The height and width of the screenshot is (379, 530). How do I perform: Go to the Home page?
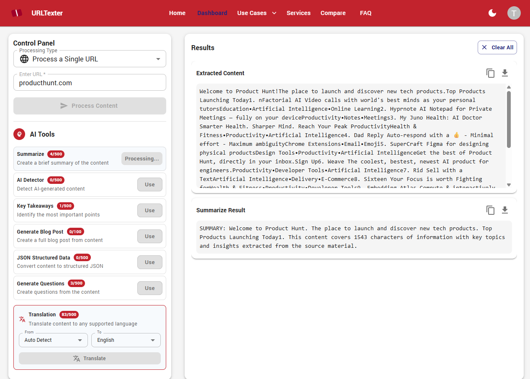(x=177, y=13)
